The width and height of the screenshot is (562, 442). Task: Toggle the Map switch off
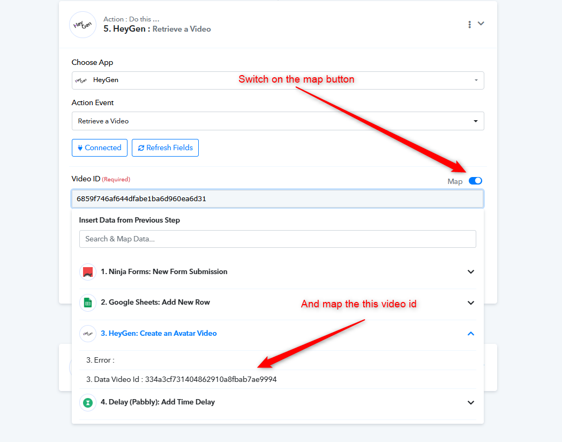click(475, 181)
